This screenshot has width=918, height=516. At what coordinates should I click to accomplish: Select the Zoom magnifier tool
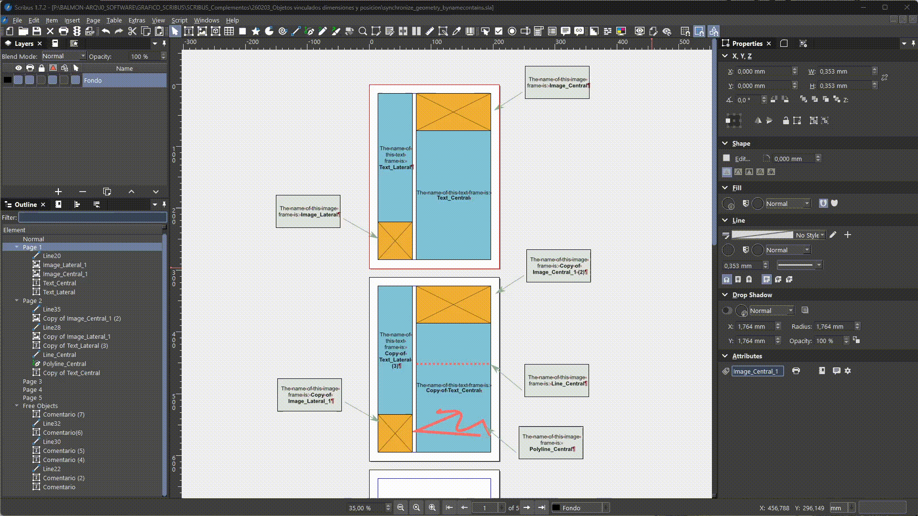[363, 32]
